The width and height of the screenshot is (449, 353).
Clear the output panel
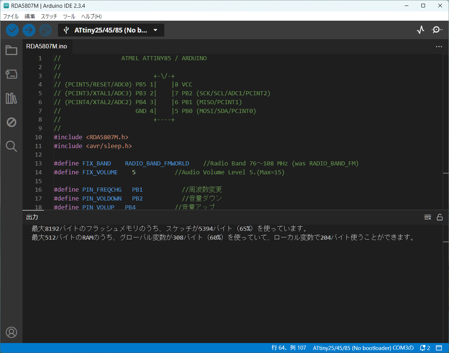click(x=428, y=217)
